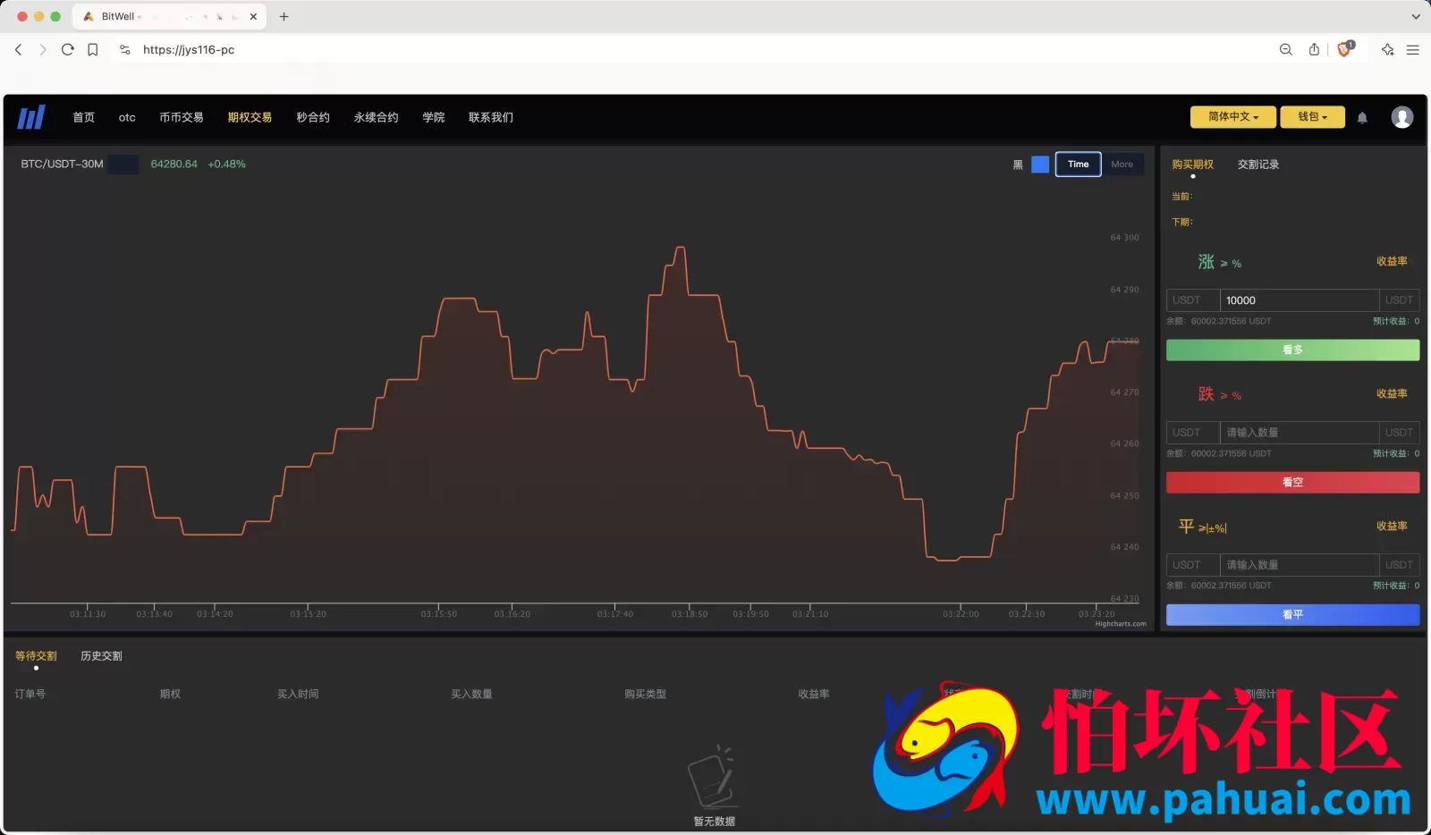Switch to 购买期权 tab
The height and width of the screenshot is (835, 1431).
click(x=1192, y=164)
